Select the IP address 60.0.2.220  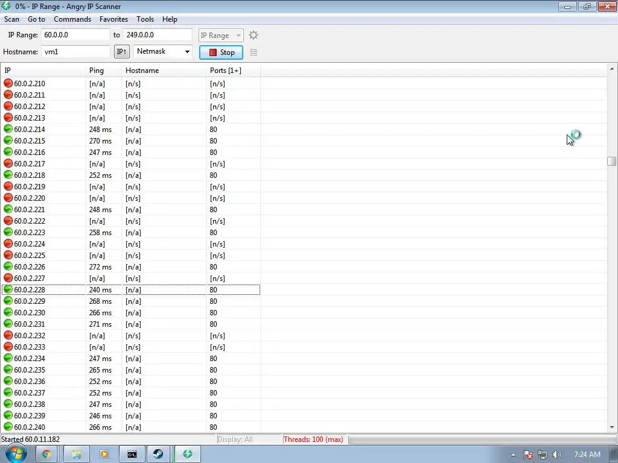pos(30,198)
